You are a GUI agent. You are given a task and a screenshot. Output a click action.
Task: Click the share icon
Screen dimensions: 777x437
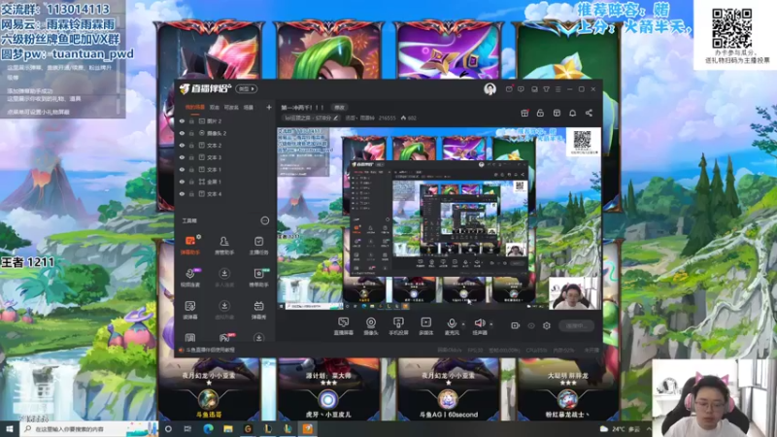coord(589,113)
